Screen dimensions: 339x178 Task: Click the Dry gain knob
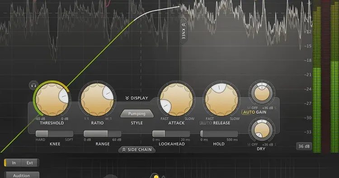click(262, 130)
